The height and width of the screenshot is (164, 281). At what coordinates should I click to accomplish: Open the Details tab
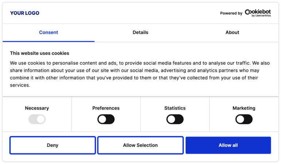click(x=140, y=33)
